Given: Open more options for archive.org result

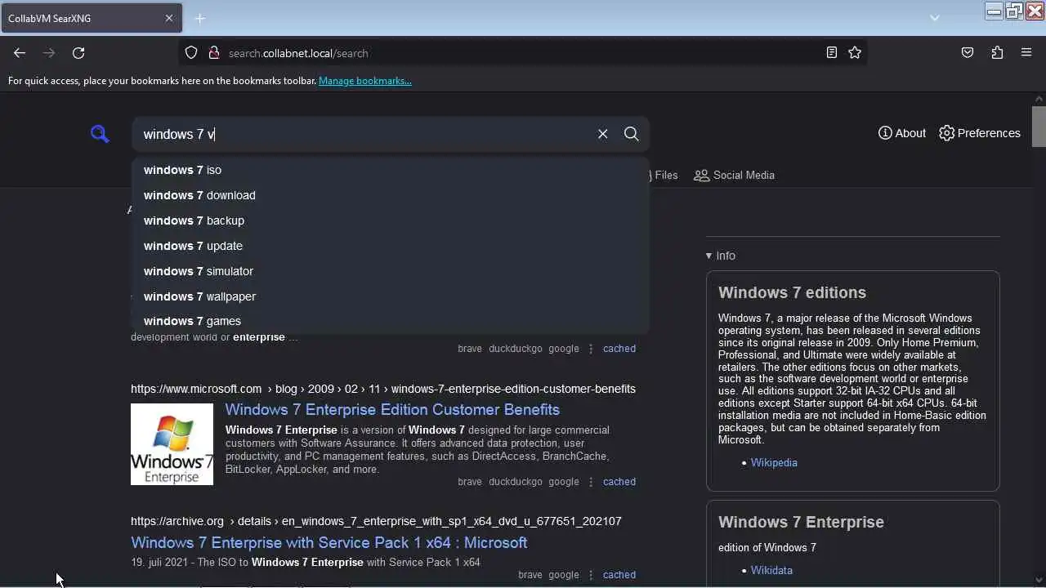Looking at the screenshot, I should pos(591,575).
